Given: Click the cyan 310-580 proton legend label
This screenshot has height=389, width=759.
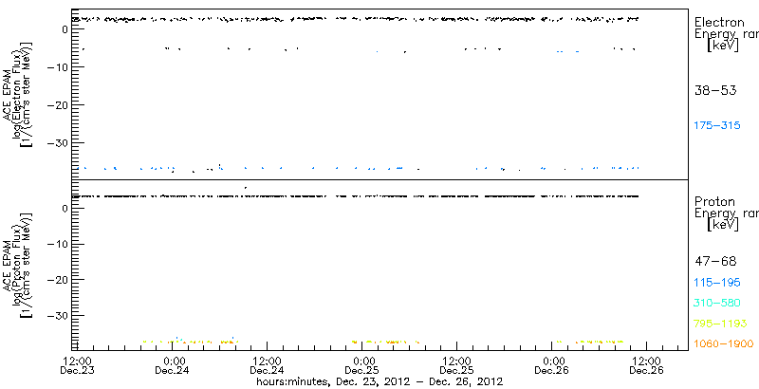Looking at the screenshot, I should pyautogui.click(x=717, y=304).
